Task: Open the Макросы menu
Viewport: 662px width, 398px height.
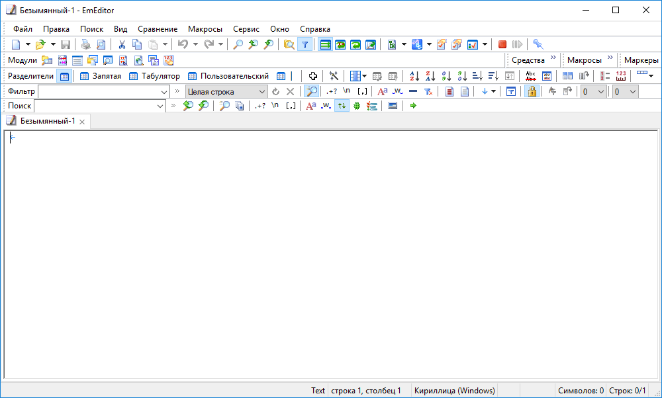Action: tap(205, 29)
